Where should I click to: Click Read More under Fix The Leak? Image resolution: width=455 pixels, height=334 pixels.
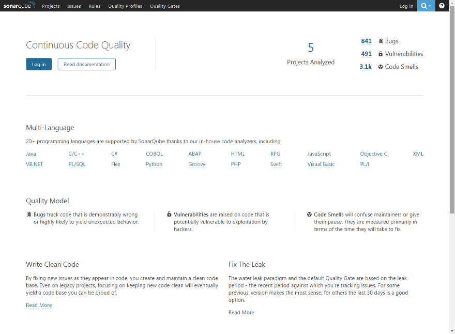241,312
